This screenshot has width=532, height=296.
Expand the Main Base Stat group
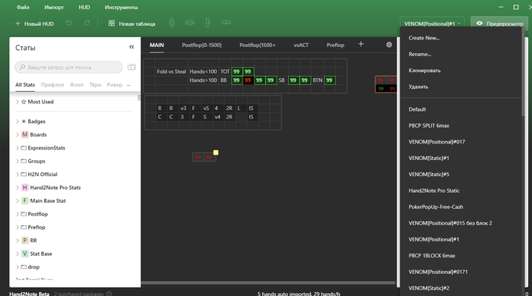point(17,200)
